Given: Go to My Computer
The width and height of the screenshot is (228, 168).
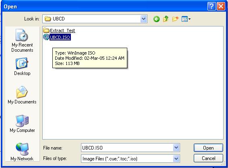Looking at the screenshot, I should (22, 123).
